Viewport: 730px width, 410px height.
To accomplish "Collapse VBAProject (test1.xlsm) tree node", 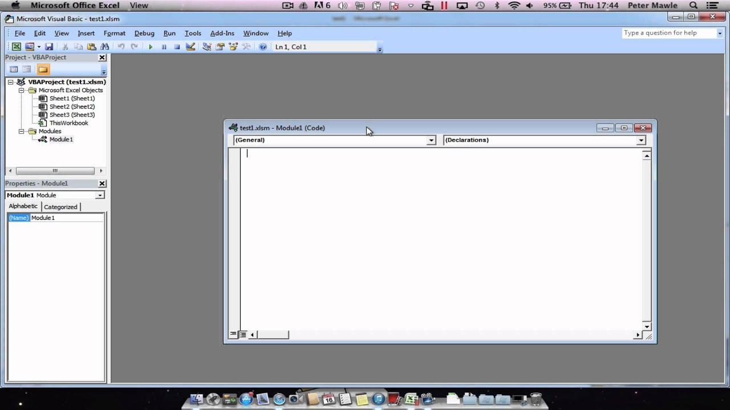I will click(x=10, y=82).
